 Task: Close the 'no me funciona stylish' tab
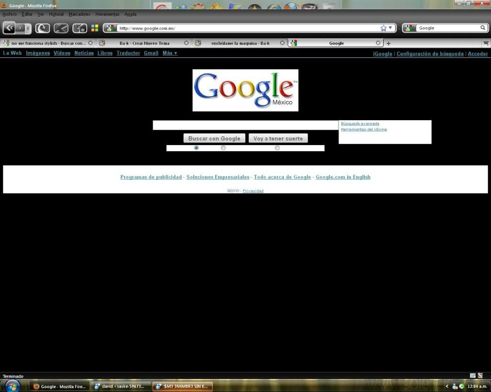coord(91,43)
